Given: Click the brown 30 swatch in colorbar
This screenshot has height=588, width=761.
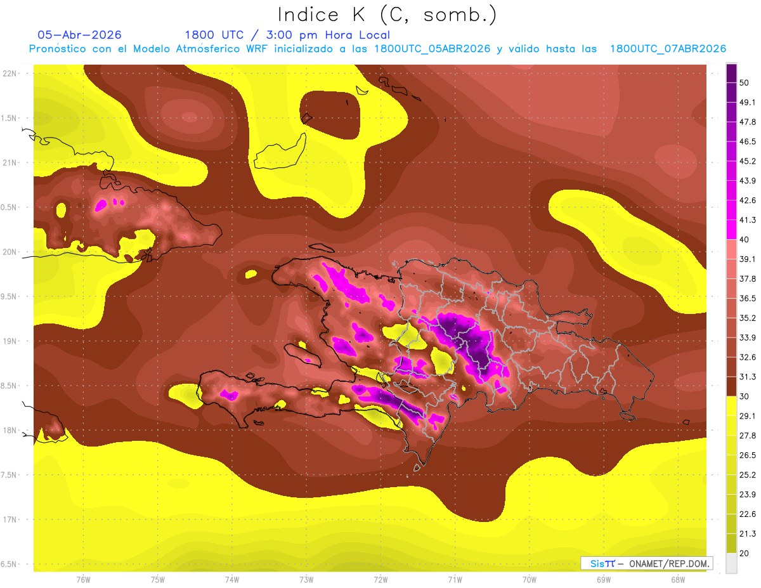Looking at the screenshot, I should [731, 386].
